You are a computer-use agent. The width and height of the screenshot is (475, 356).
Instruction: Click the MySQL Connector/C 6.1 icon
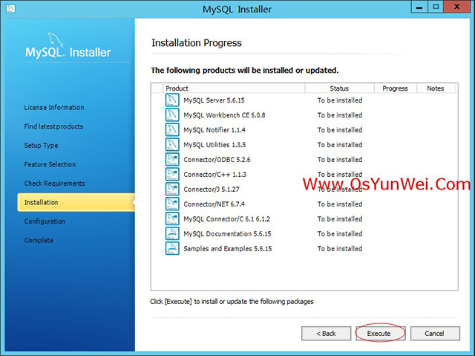click(x=172, y=219)
